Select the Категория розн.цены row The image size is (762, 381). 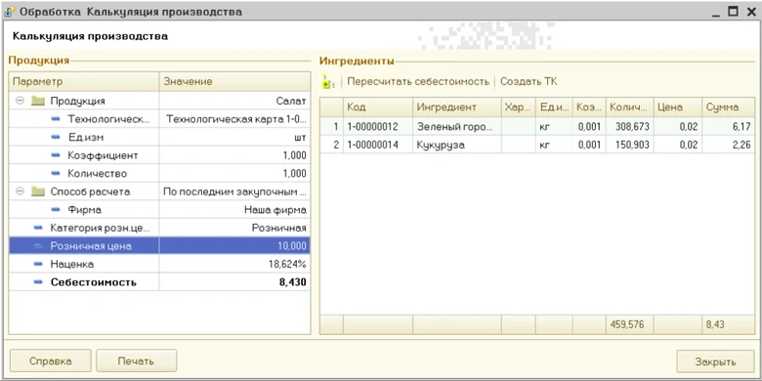point(159,228)
